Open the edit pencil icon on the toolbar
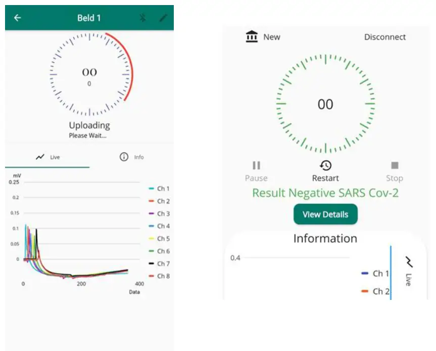 click(163, 17)
